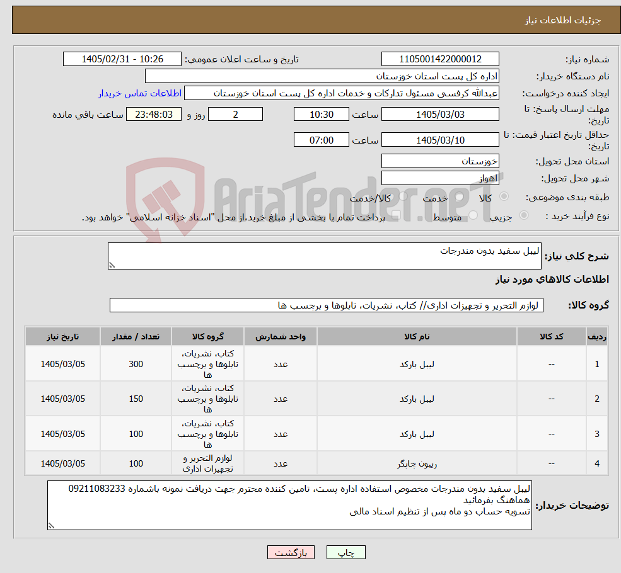Select the جزیی purchase type radio
Image resolution: width=621 pixels, height=573 pixels.
click(x=523, y=215)
